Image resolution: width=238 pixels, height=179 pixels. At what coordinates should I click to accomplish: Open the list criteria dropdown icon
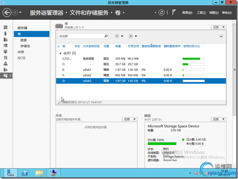[119, 36]
